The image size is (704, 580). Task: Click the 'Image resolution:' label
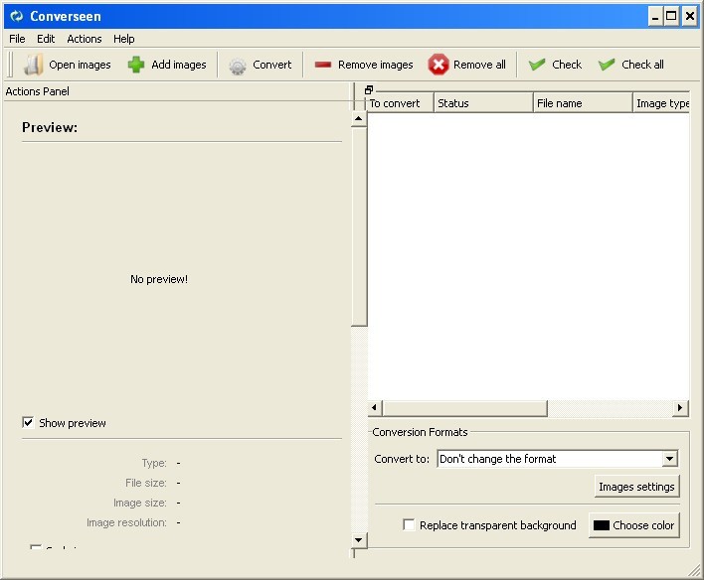pyautogui.click(x=126, y=522)
